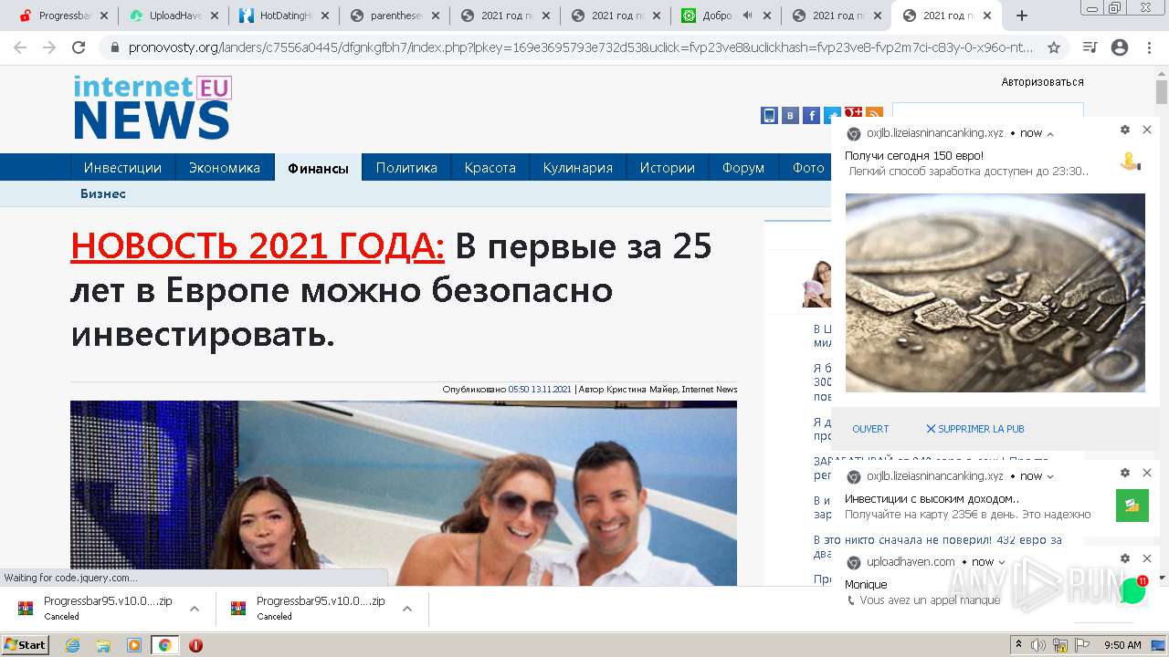
Task: Click the euro coin notification image
Action: click(x=995, y=293)
